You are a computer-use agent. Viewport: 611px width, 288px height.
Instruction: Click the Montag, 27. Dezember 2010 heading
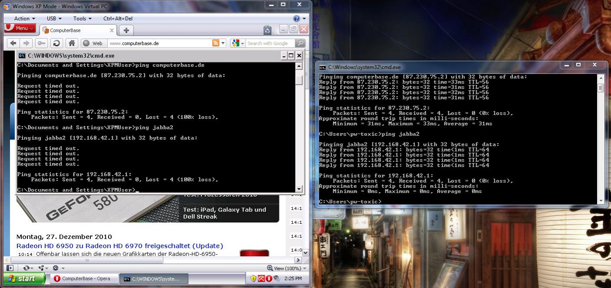64,237
